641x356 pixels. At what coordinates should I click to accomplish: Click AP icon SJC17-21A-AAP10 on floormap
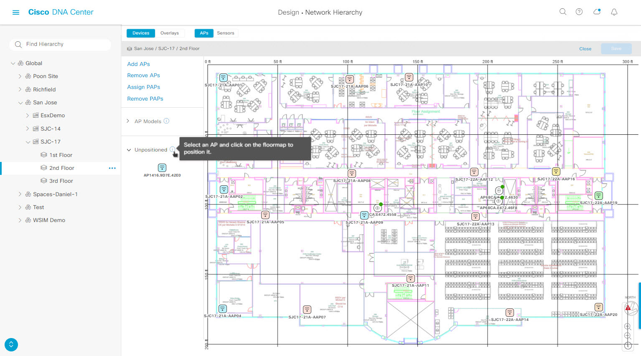(409, 77)
